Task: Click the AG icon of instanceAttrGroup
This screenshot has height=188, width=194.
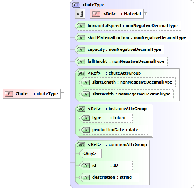Action: coord(81,109)
